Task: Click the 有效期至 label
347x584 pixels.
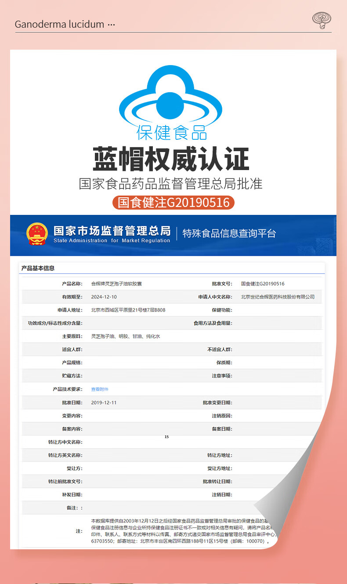Action: tap(72, 297)
